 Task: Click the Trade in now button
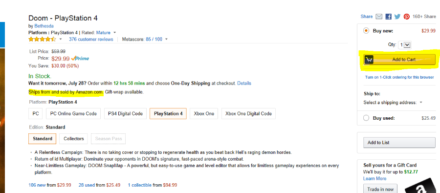(380, 189)
